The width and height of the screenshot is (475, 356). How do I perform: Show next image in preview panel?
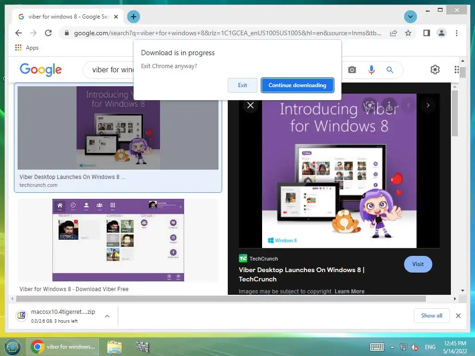point(428,105)
